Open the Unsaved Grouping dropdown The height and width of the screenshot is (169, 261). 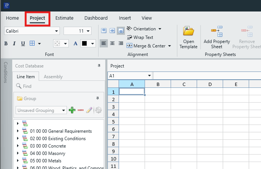pos(64,110)
